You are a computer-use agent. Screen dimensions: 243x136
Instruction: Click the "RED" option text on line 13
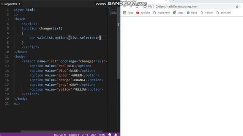coord(71,66)
